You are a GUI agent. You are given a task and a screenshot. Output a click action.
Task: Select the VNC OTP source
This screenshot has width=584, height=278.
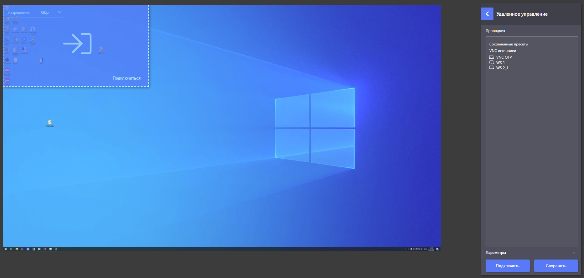pyautogui.click(x=504, y=57)
